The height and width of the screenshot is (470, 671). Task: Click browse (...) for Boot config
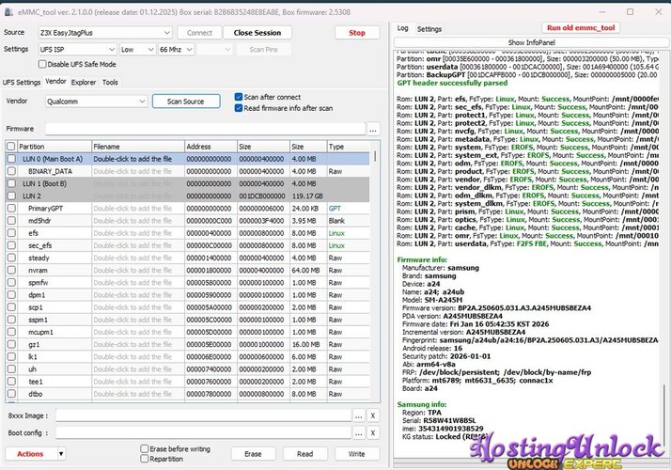pyautogui.click(x=358, y=434)
